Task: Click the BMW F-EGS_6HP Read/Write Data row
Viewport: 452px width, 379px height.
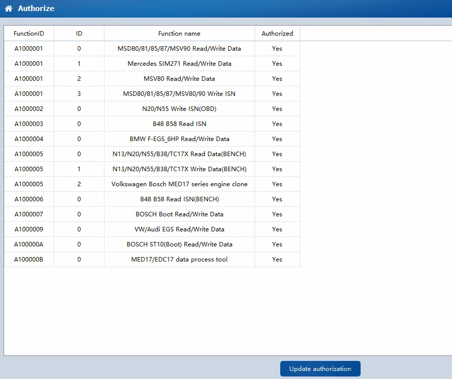Action: pyautogui.click(x=179, y=139)
